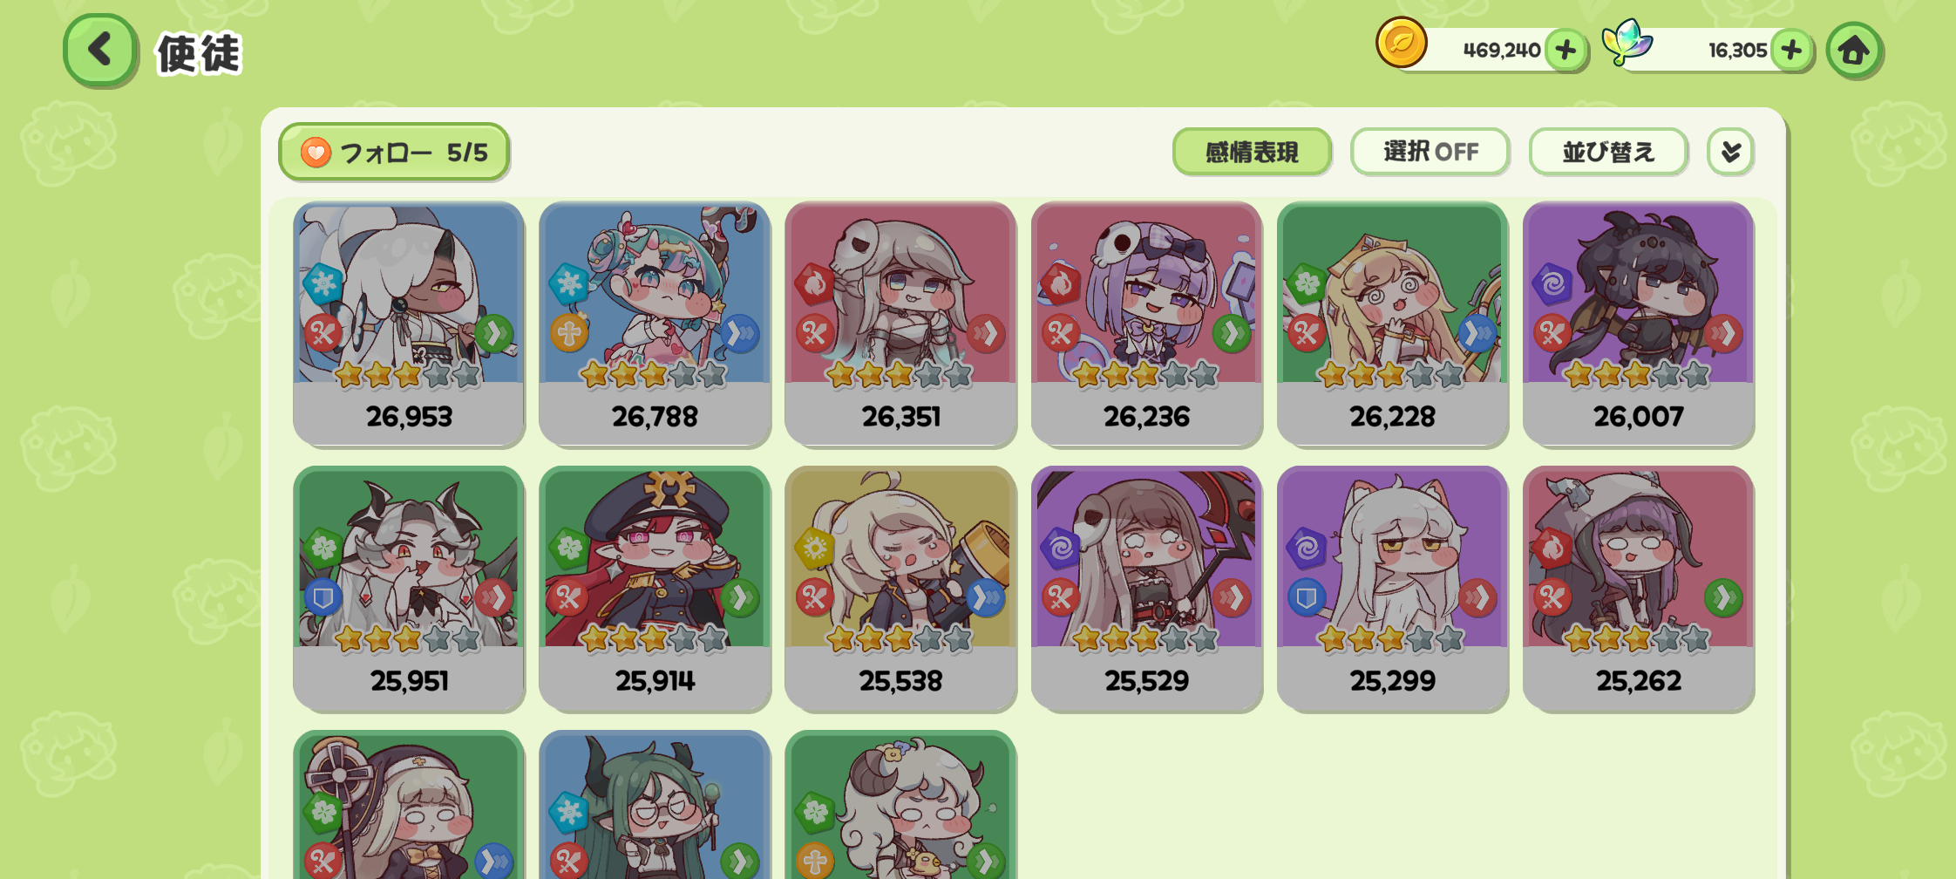Select the military-cap character card 25,914

655,588
